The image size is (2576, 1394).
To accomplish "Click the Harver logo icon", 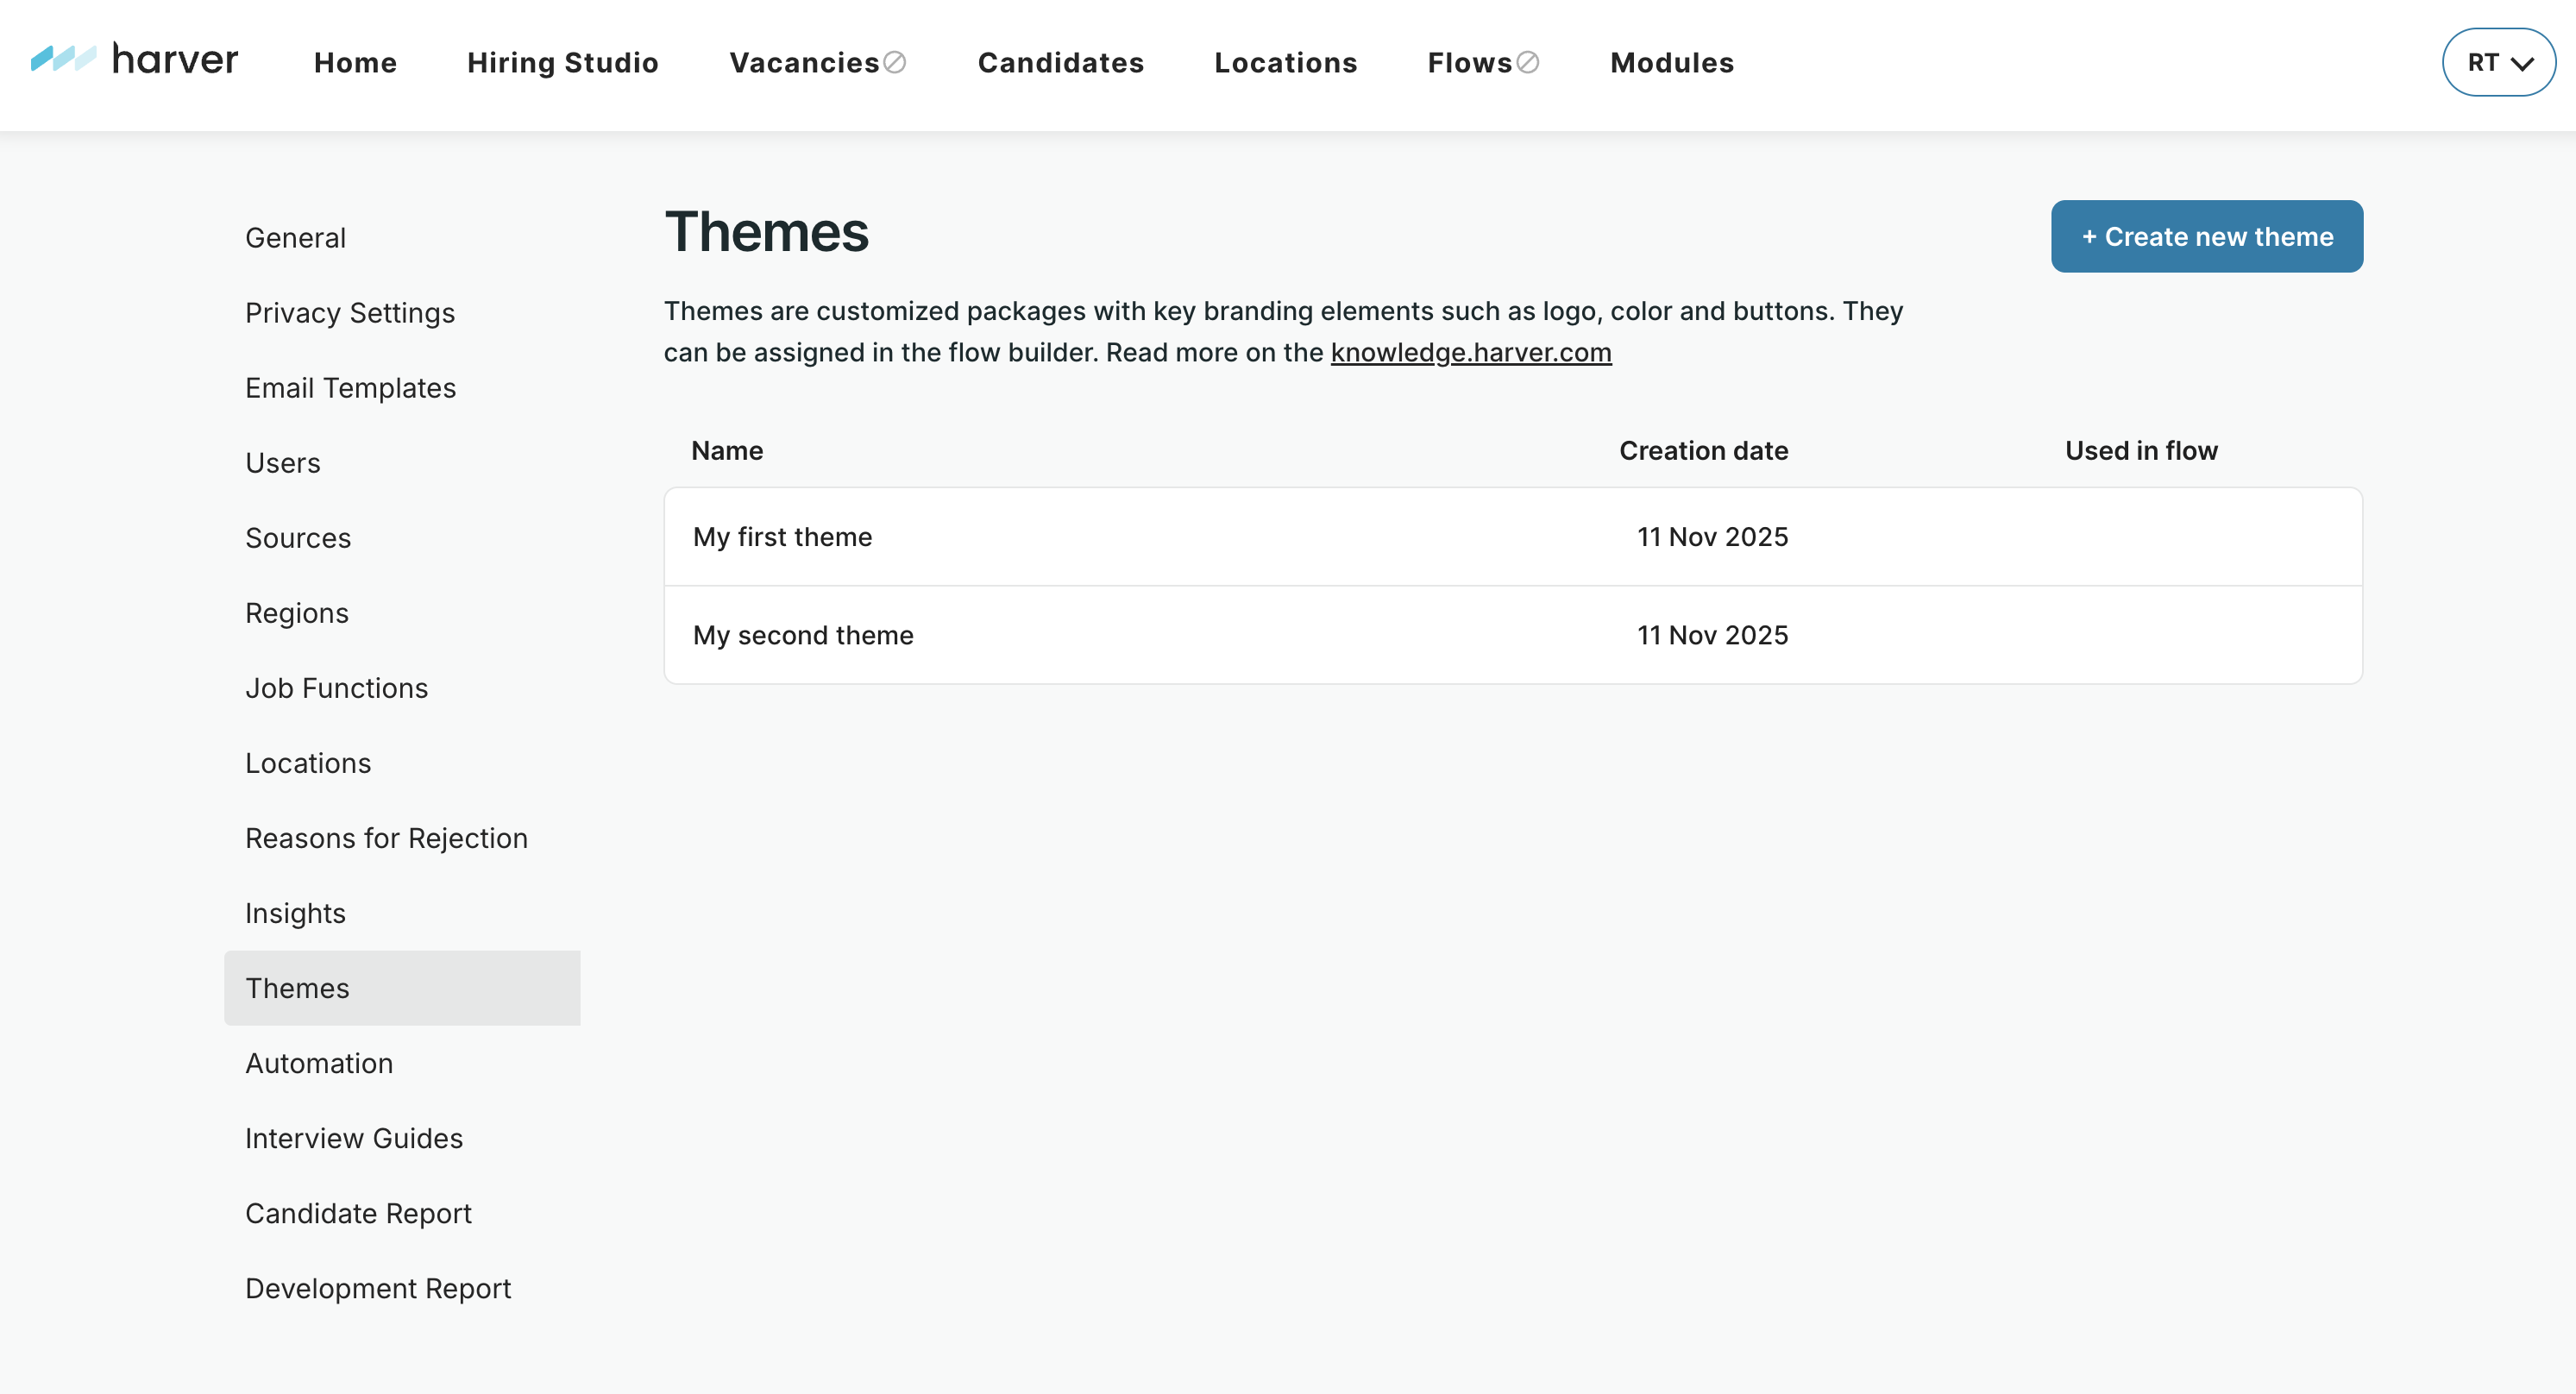I will pos(63,59).
